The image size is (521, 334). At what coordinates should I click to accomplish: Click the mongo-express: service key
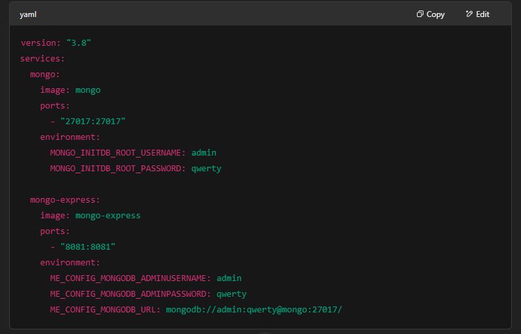coord(65,200)
